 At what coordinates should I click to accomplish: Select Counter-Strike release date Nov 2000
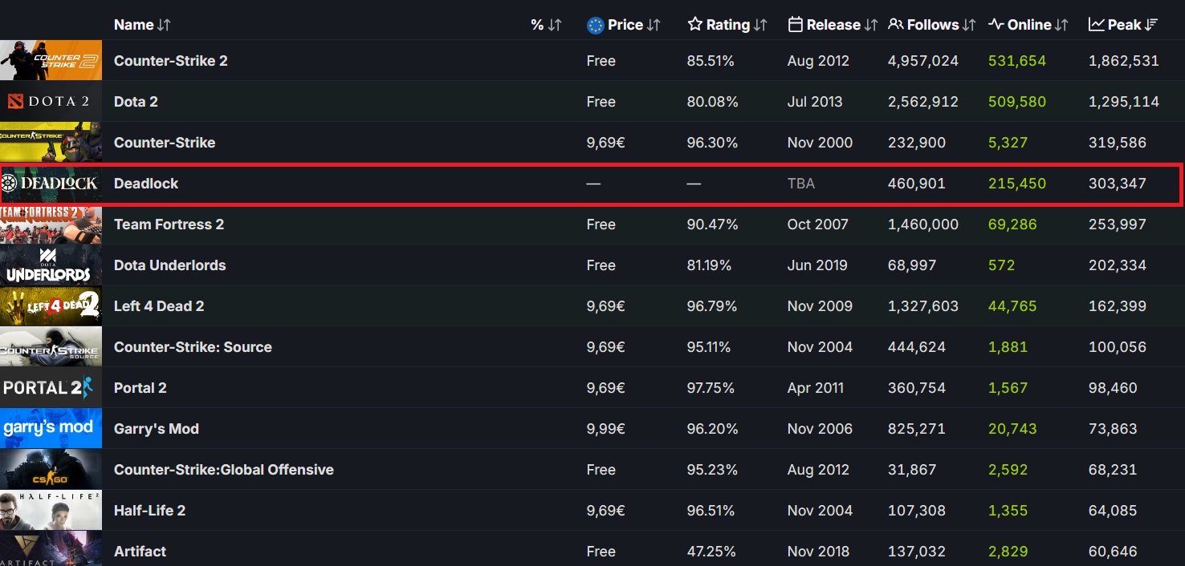click(820, 143)
